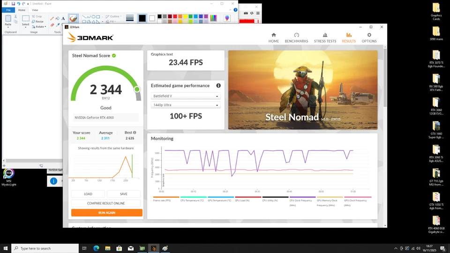The width and height of the screenshot is (450, 253).
Task: Click the Cut scissors icon in Paint
Action: point(15,17)
